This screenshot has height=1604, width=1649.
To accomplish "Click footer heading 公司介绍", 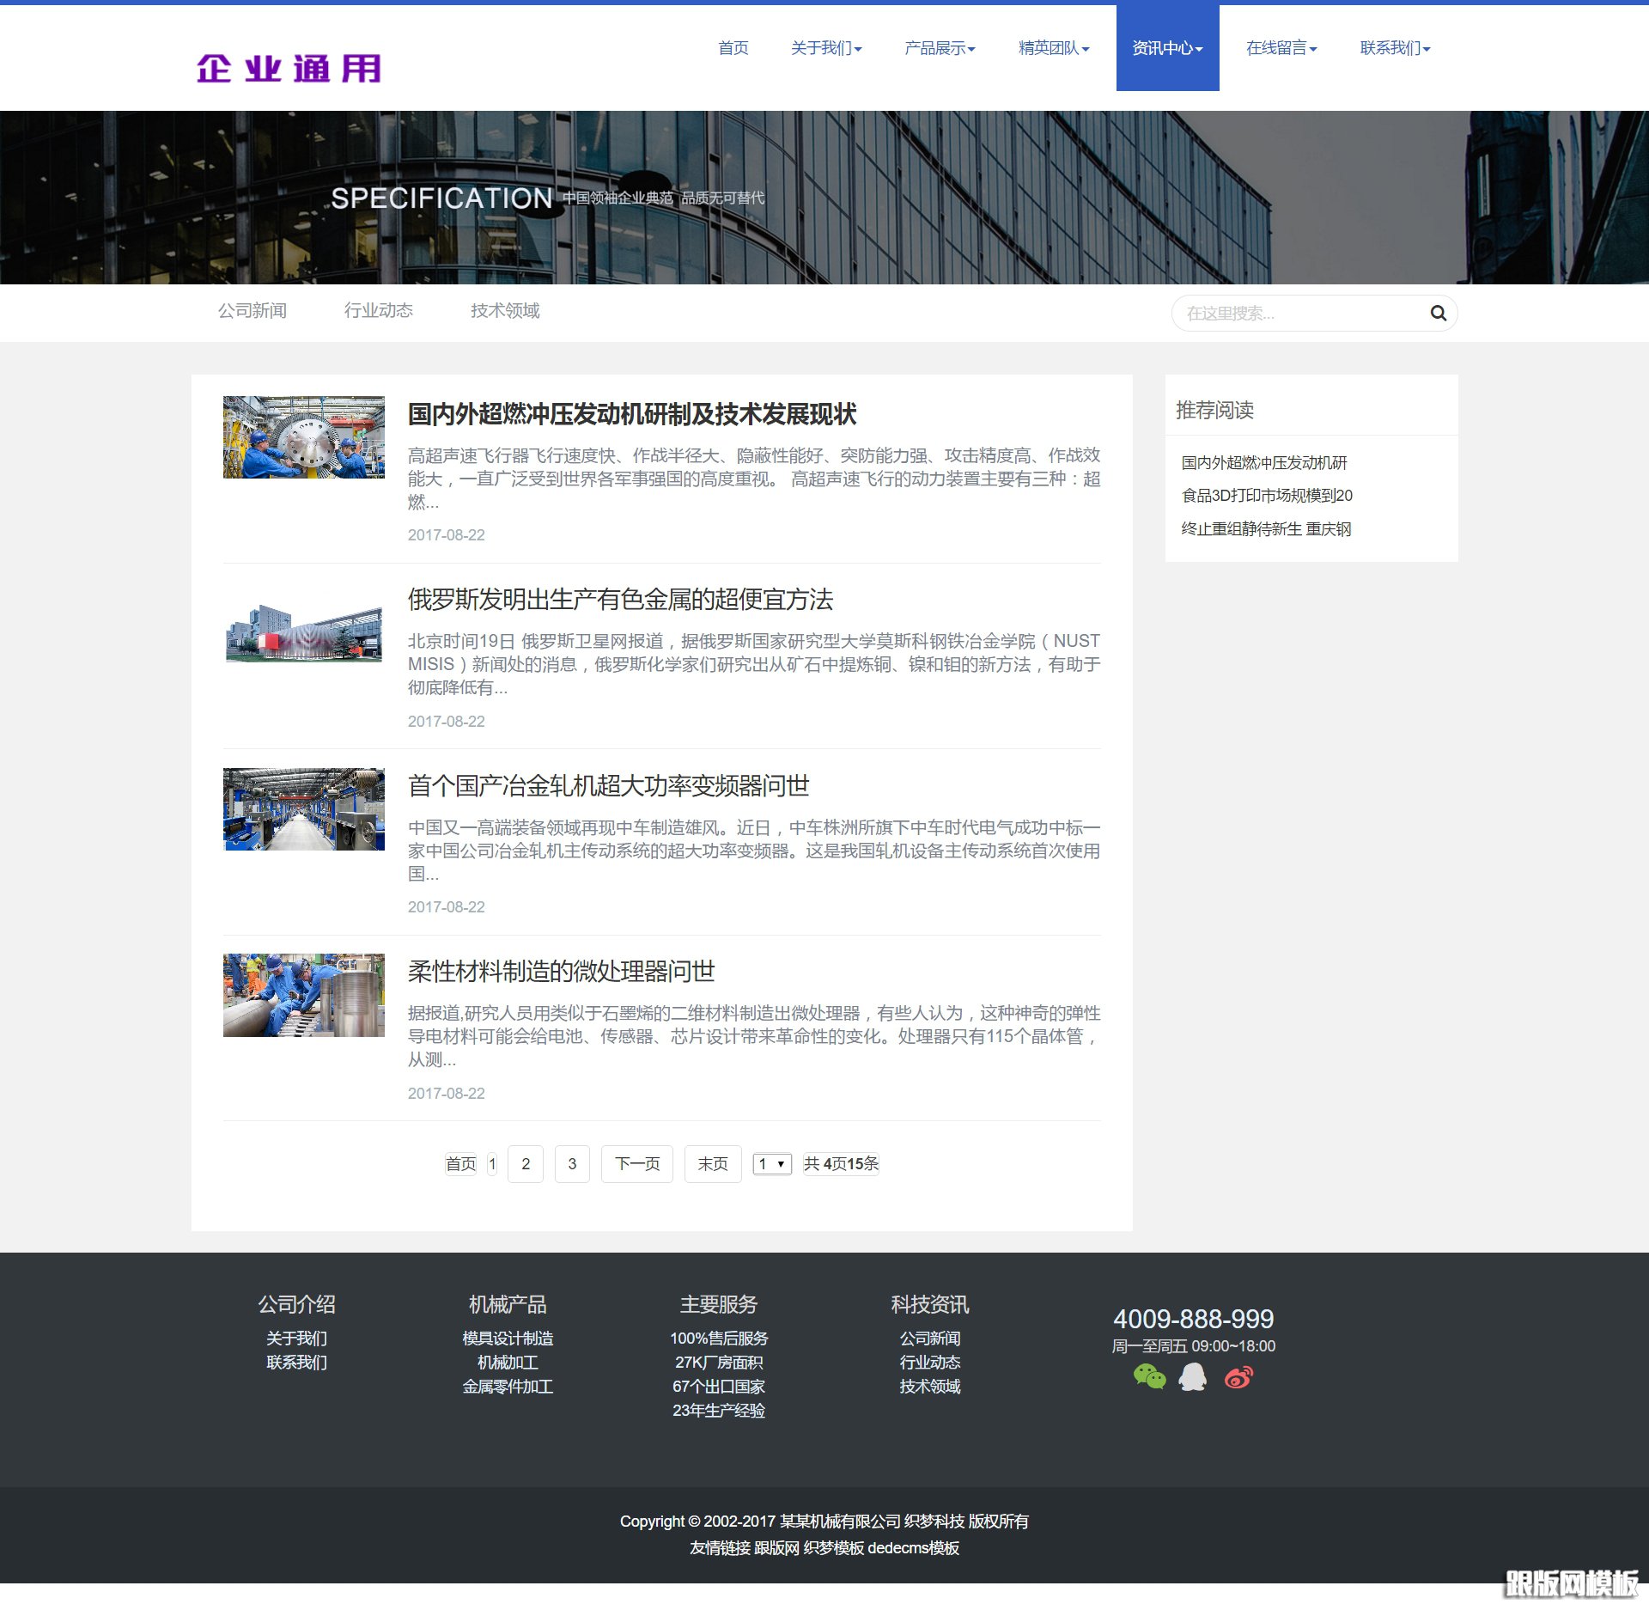I will click(x=296, y=1304).
